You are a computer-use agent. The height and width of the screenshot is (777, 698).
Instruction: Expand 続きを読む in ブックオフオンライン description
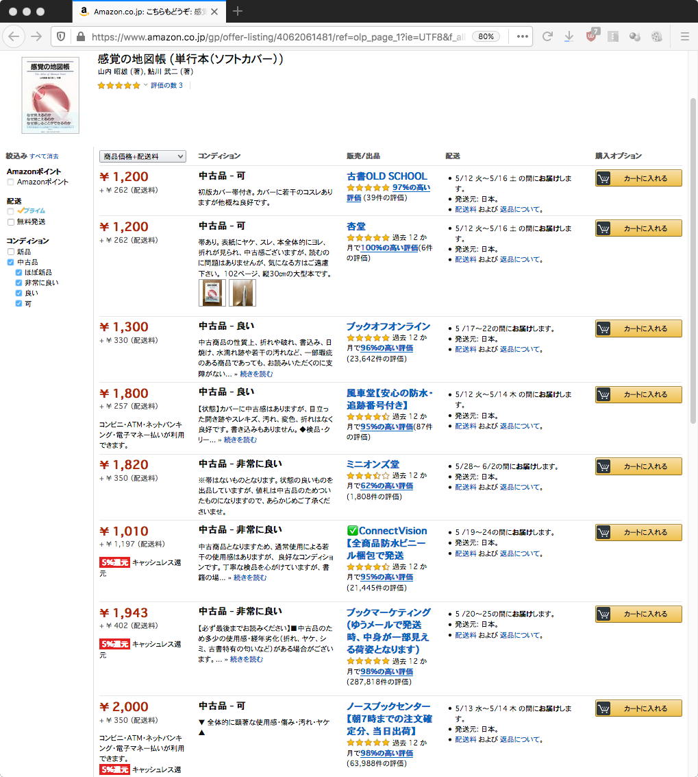pos(256,374)
